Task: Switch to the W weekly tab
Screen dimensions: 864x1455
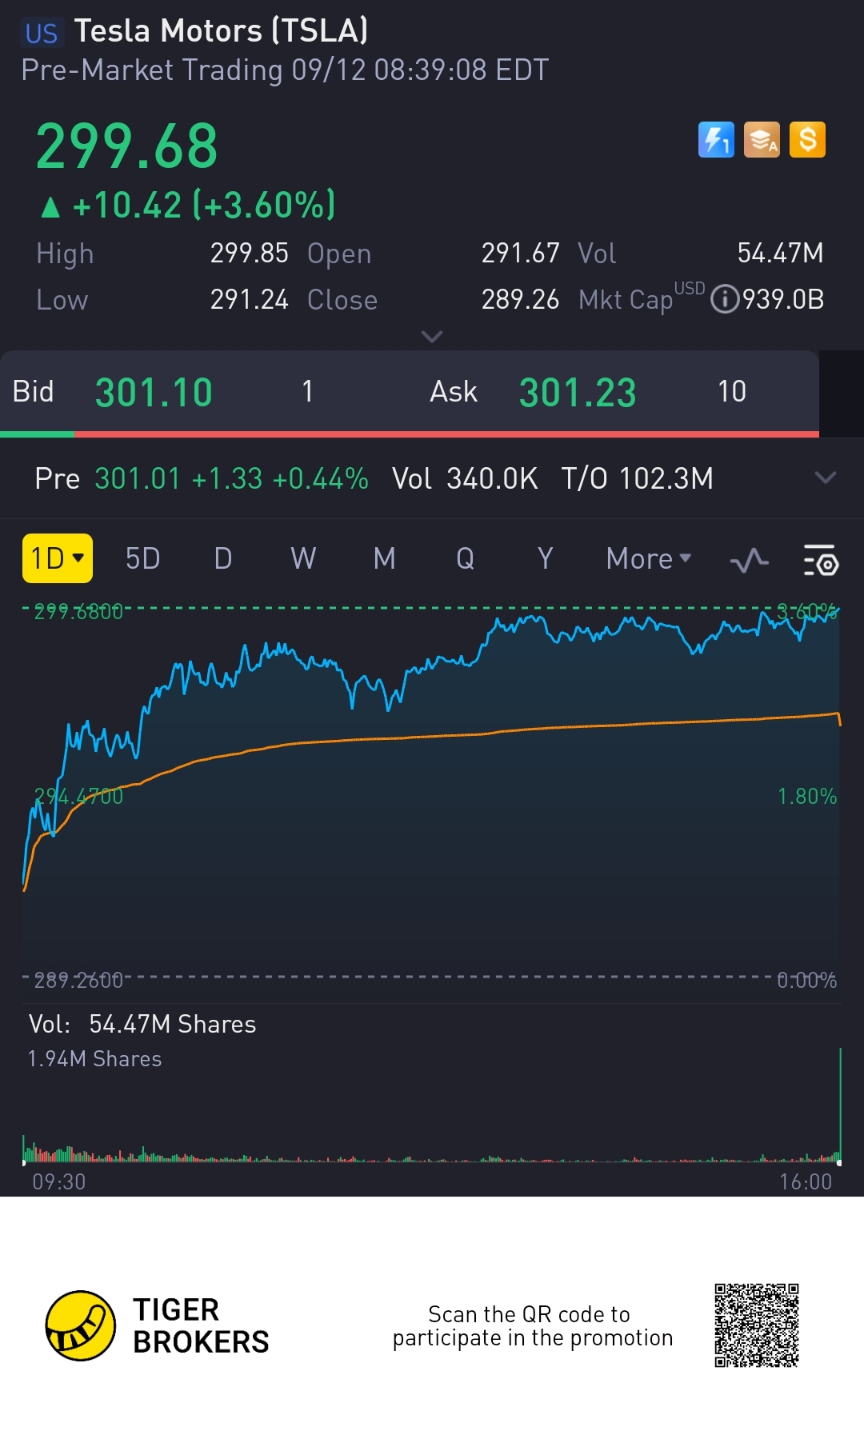Action: [303, 558]
